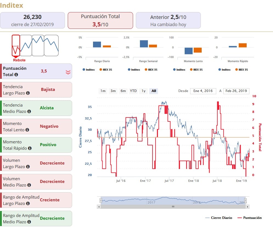Click the Inditex page title
Image resolution: width=273 pixels, height=231 pixels.
(x=12, y=5)
